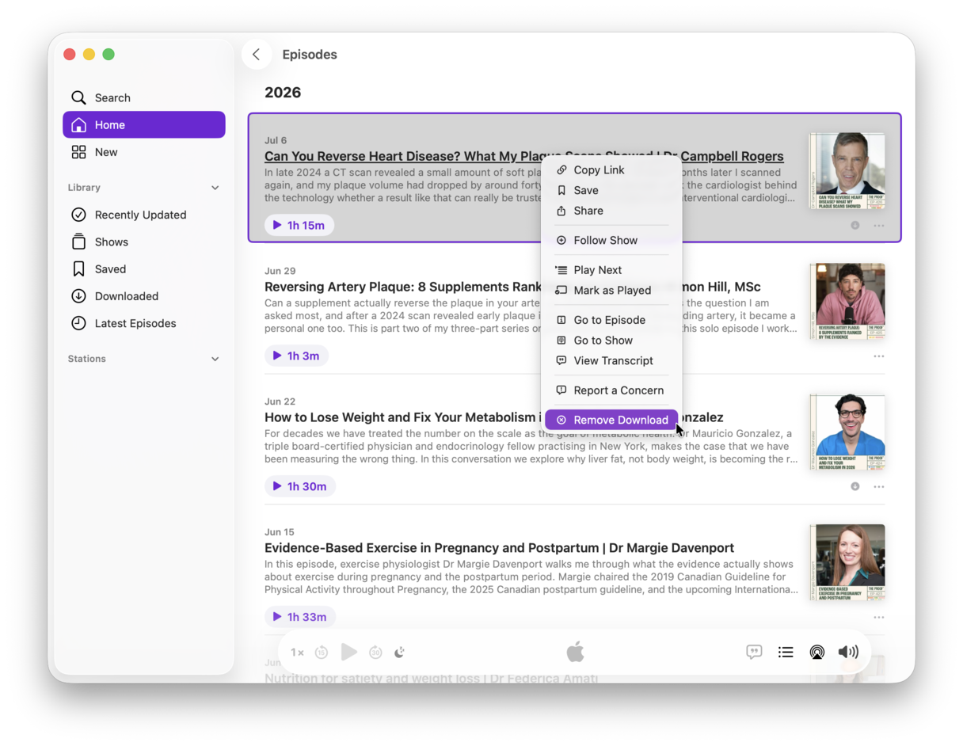Play the 1h 30m episode button

click(300, 486)
